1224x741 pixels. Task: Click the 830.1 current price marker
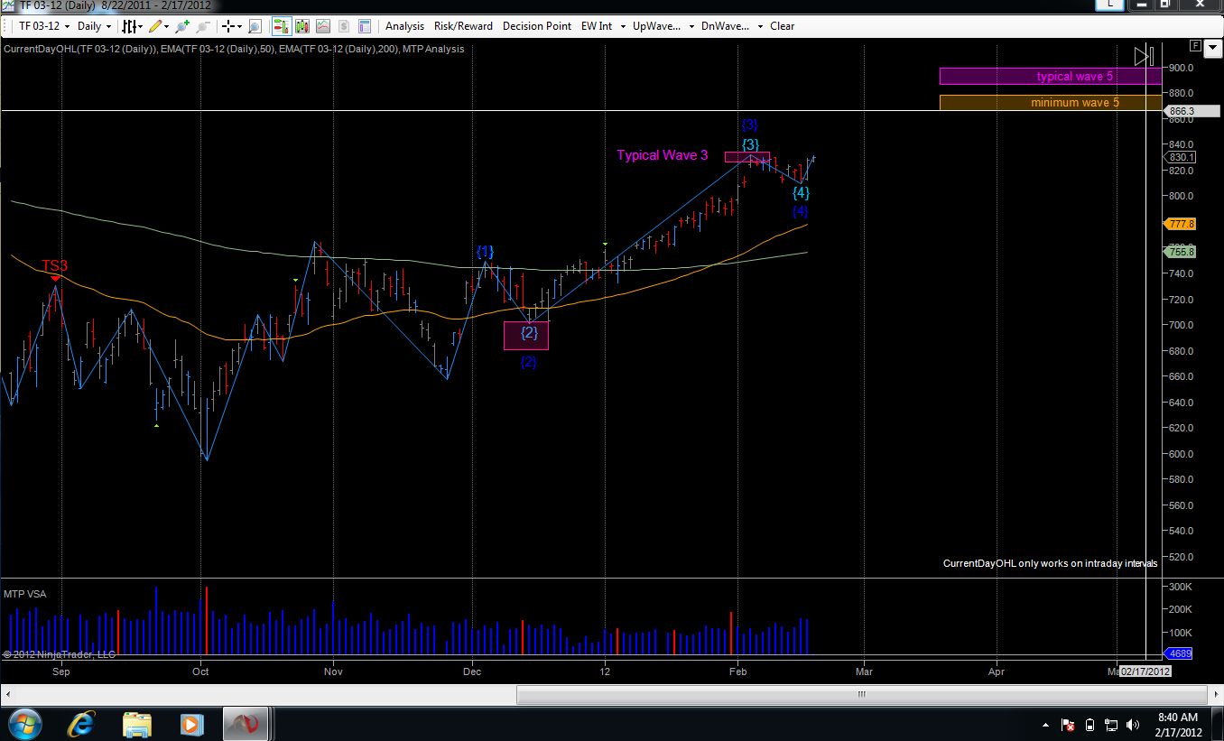pos(1182,157)
